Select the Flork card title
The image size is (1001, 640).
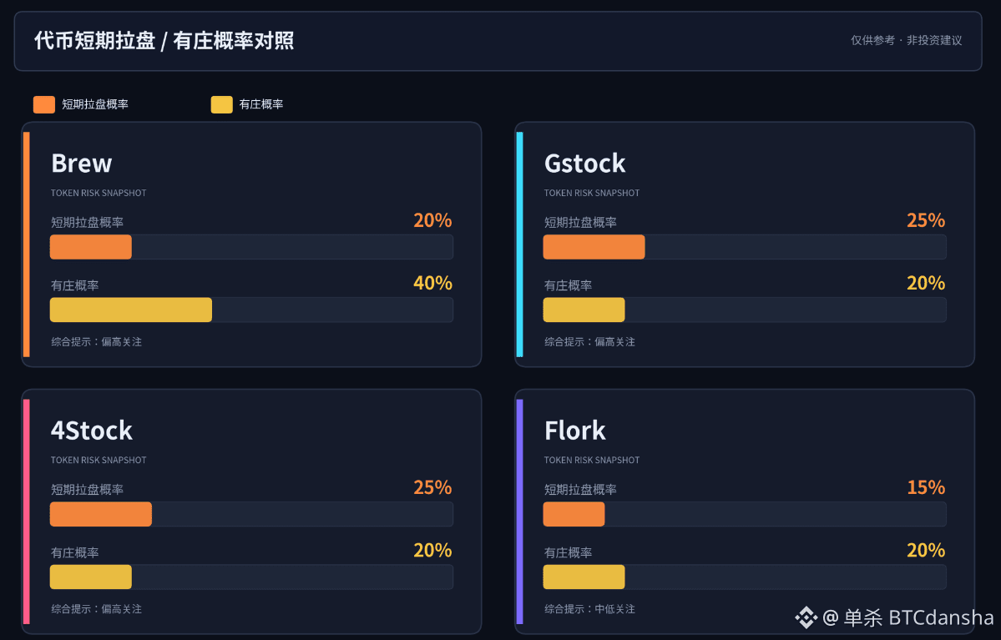574,431
